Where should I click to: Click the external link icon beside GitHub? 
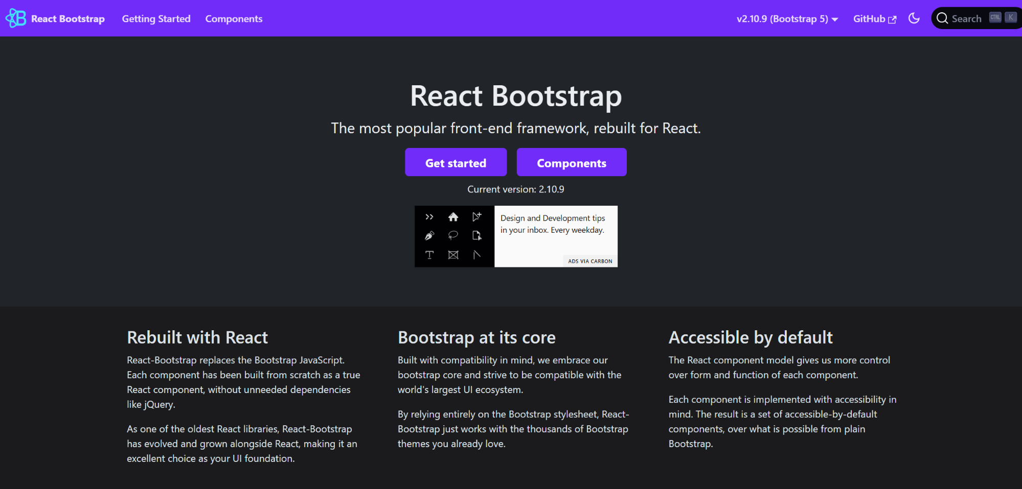coord(893,19)
